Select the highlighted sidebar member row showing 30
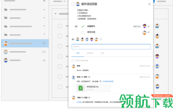173x110 pixels. tap(25, 43)
